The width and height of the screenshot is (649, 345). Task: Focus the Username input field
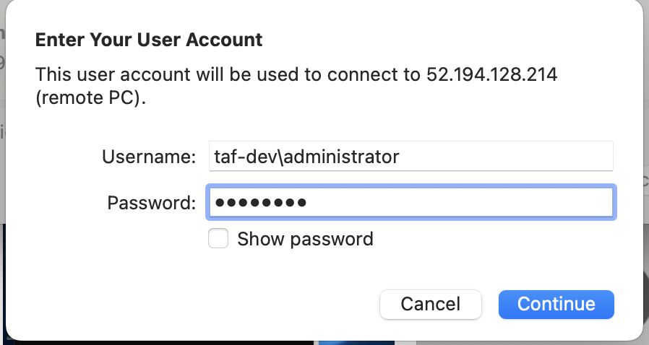coord(411,156)
